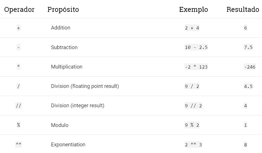Click Division (floating point result) text
This screenshot has height=153, width=262.
tap(85, 86)
